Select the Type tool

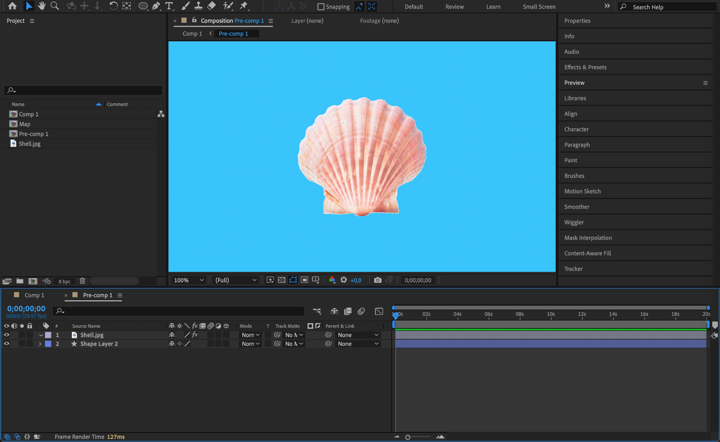[x=169, y=6]
